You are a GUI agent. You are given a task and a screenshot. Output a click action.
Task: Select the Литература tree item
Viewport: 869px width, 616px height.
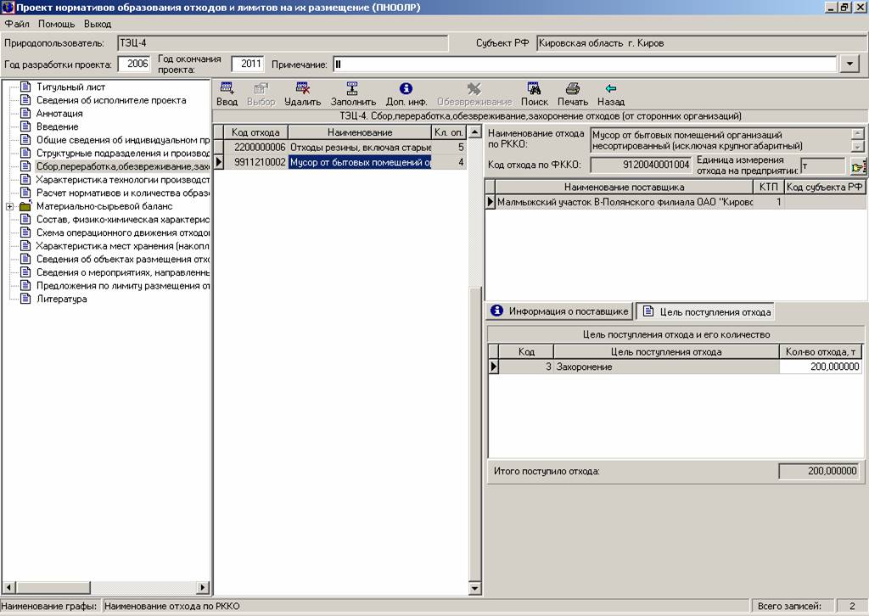[x=61, y=299]
